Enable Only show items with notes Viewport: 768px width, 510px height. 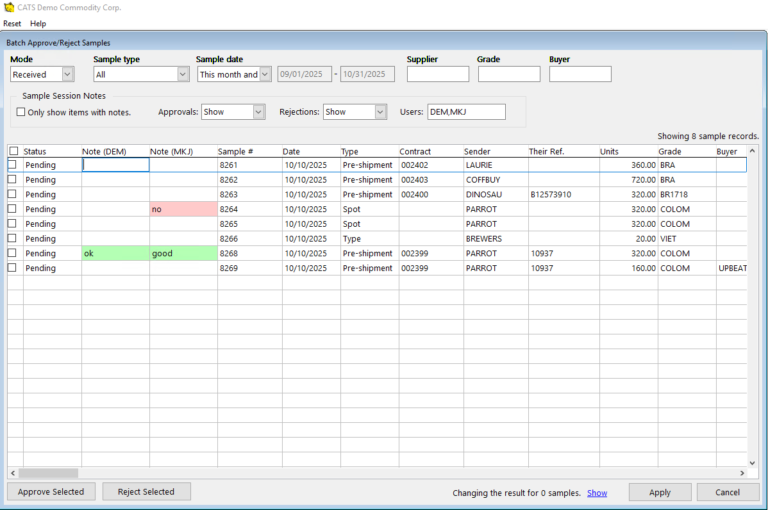pyautogui.click(x=21, y=112)
